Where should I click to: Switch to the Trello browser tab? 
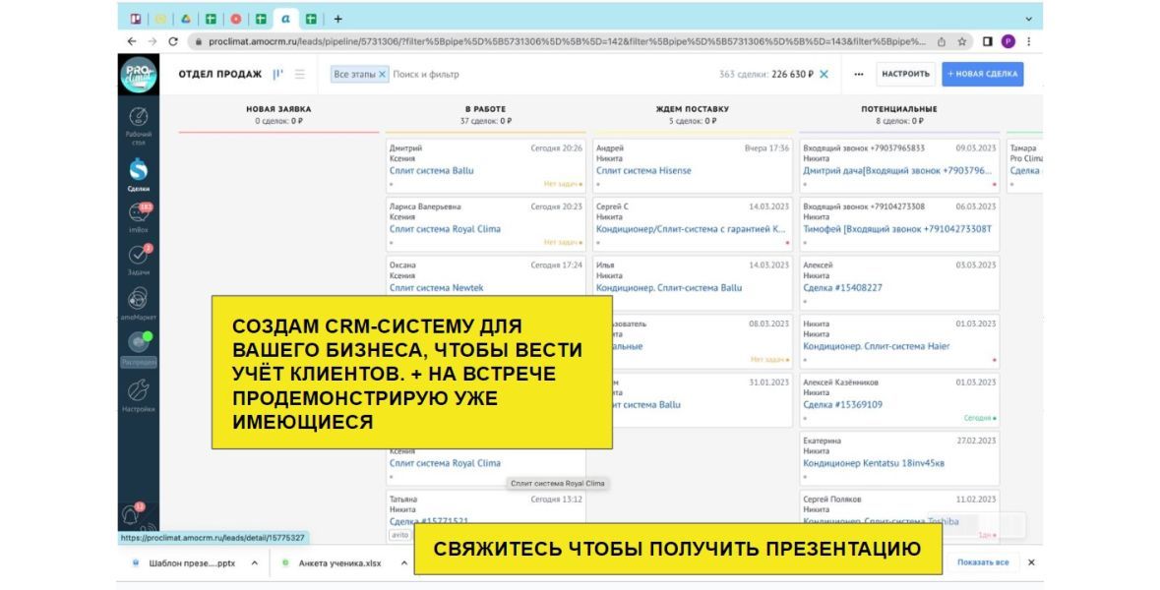point(136,20)
